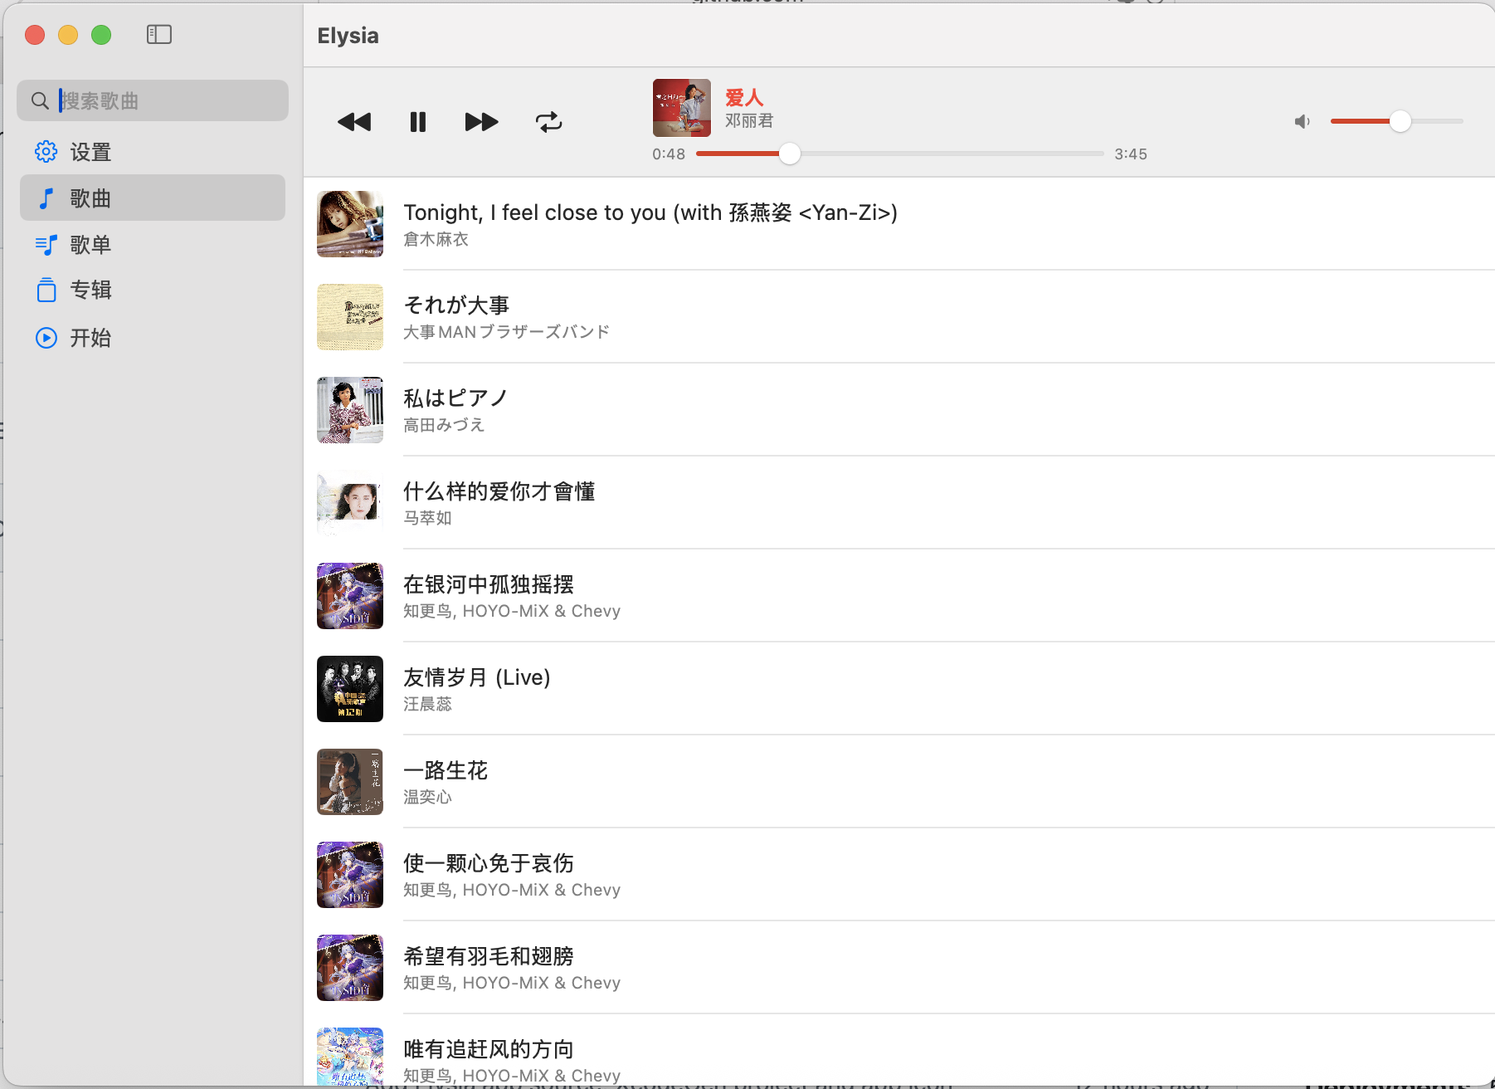This screenshot has width=1495, height=1089.
Task: Click the search magnifier icon
Action: point(40,100)
